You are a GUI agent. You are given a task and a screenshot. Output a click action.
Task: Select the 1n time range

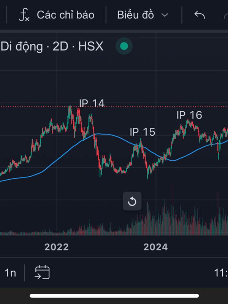pyautogui.click(x=10, y=273)
